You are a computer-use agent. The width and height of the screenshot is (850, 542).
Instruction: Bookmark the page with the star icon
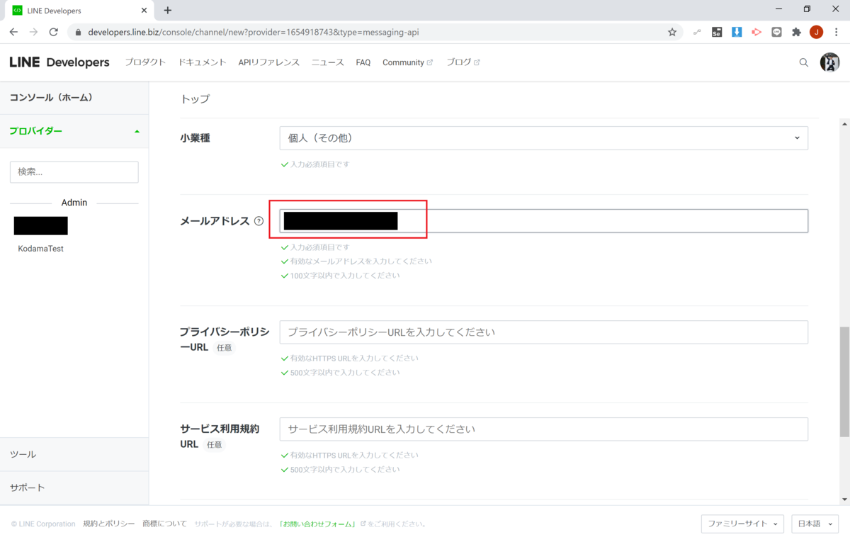click(x=671, y=32)
